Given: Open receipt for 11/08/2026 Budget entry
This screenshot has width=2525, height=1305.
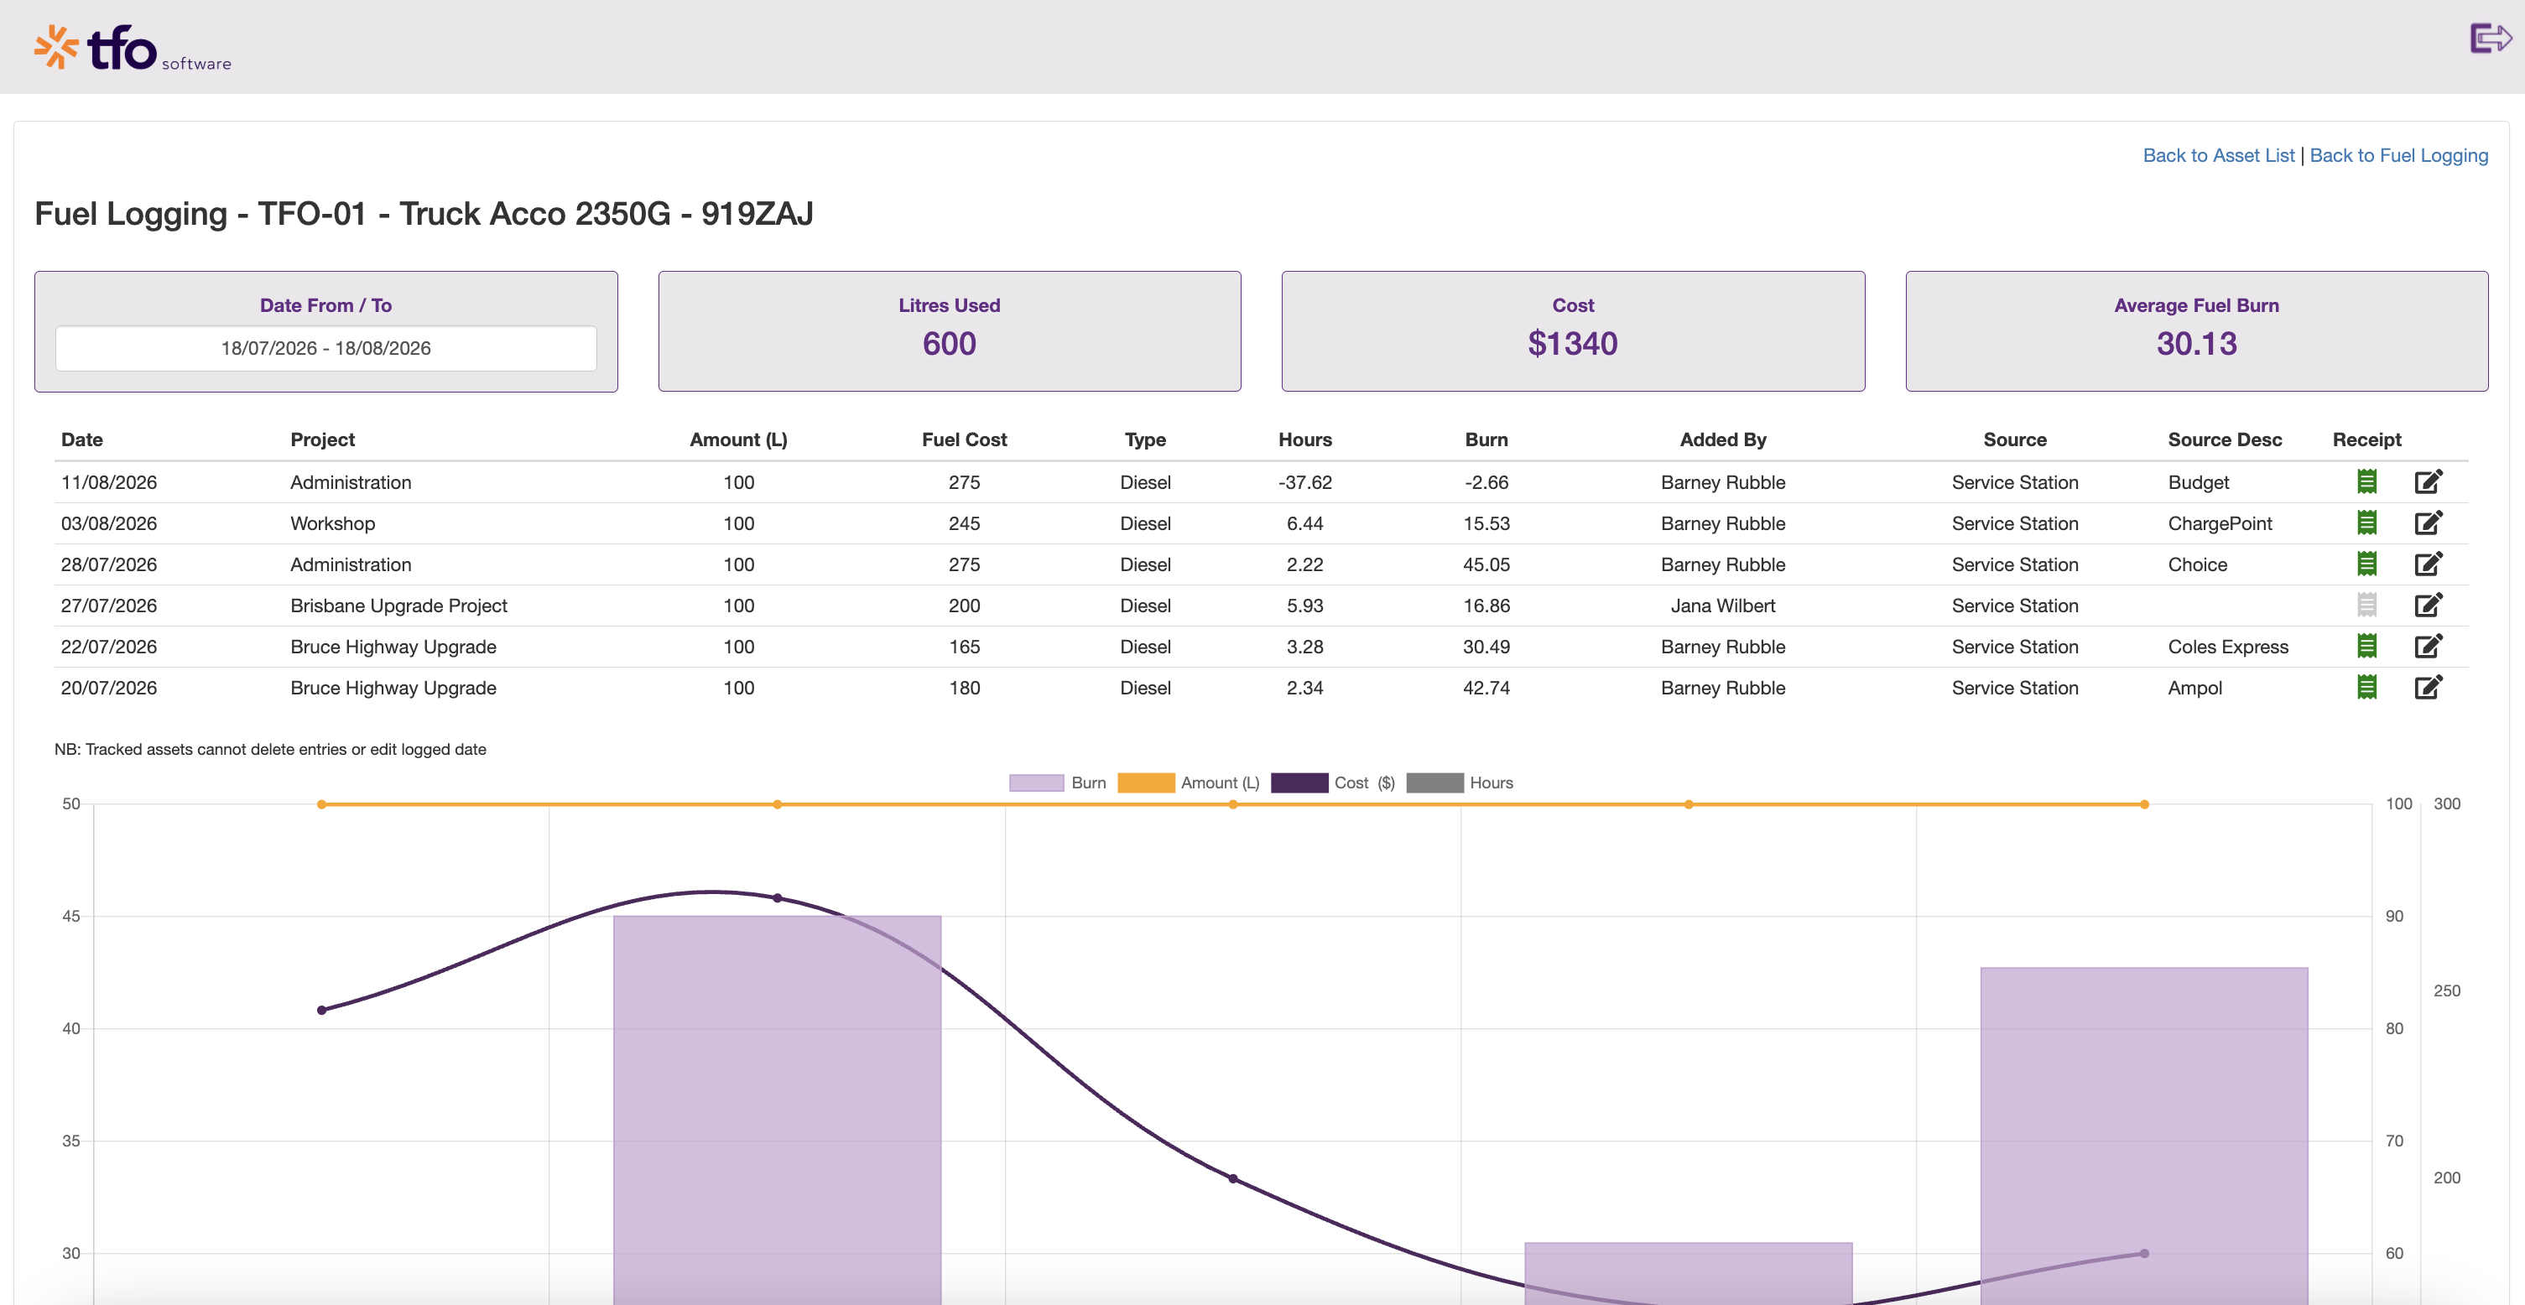Looking at the screenshot, I should pos(2366,481).
